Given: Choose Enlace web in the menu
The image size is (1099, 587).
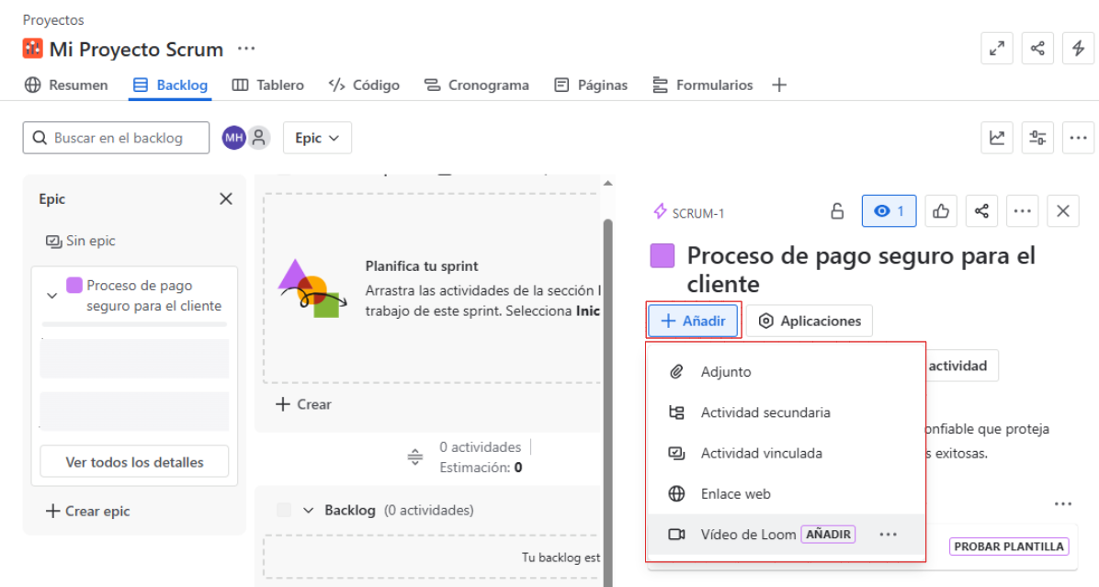Looking at the screenshot, I should 735,493.
